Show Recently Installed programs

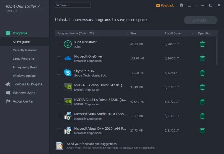[24, 50]
